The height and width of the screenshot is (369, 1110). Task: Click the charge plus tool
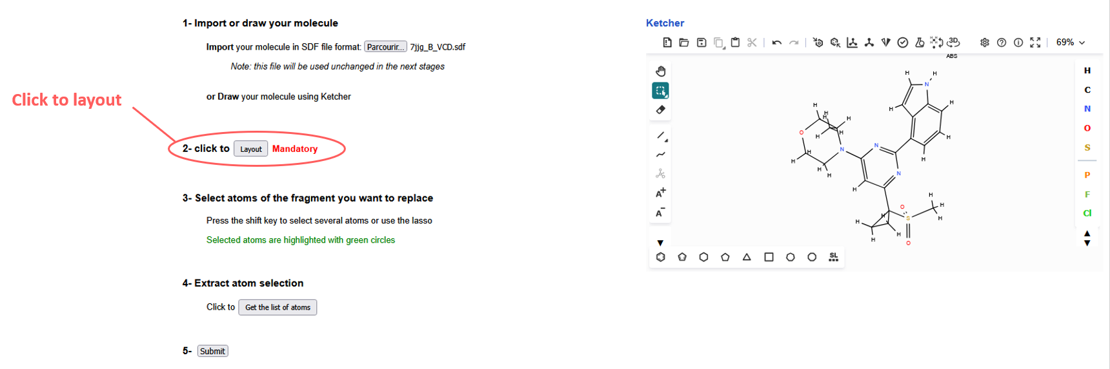tap(660, 193)
